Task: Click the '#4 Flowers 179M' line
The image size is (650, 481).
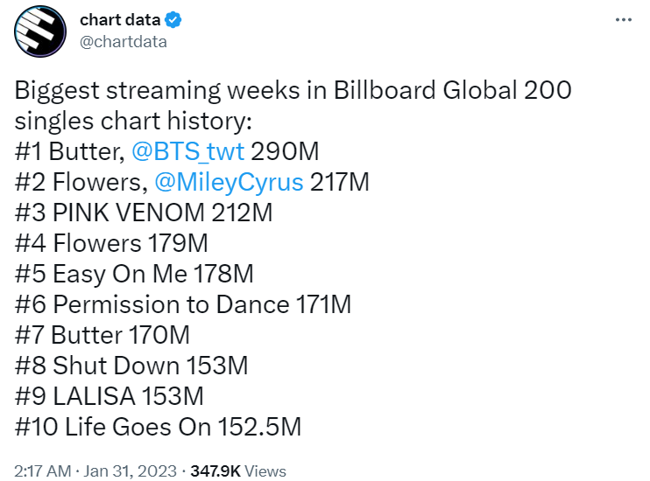Action: pos(111,243)
